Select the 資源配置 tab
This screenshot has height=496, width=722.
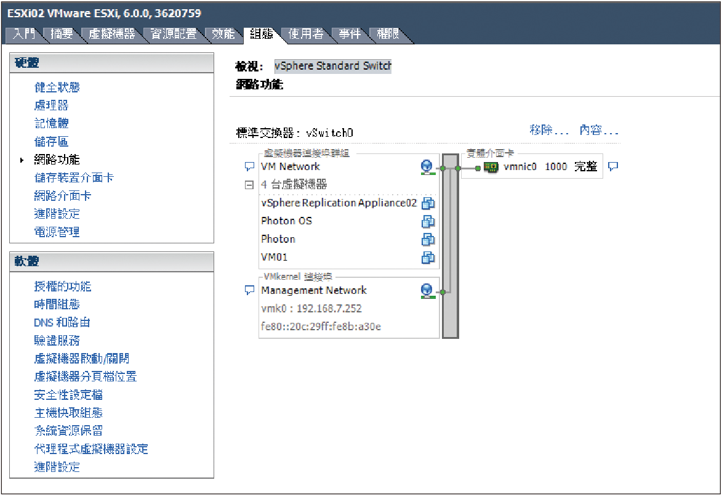coord(174,34)
